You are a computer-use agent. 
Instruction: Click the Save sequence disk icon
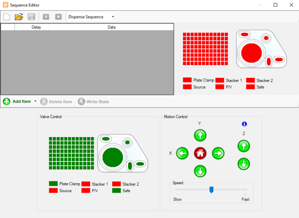31,16
